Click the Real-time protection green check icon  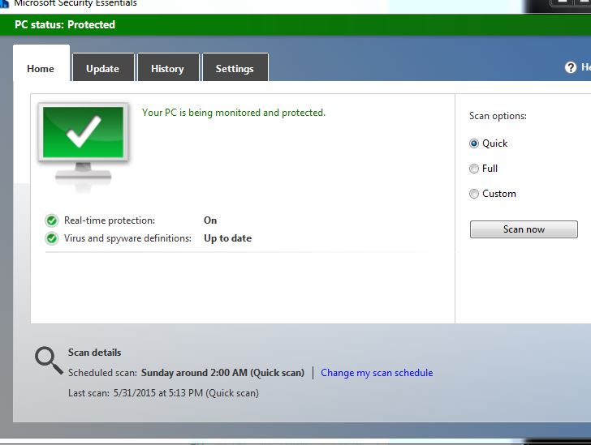coord(52,220)
